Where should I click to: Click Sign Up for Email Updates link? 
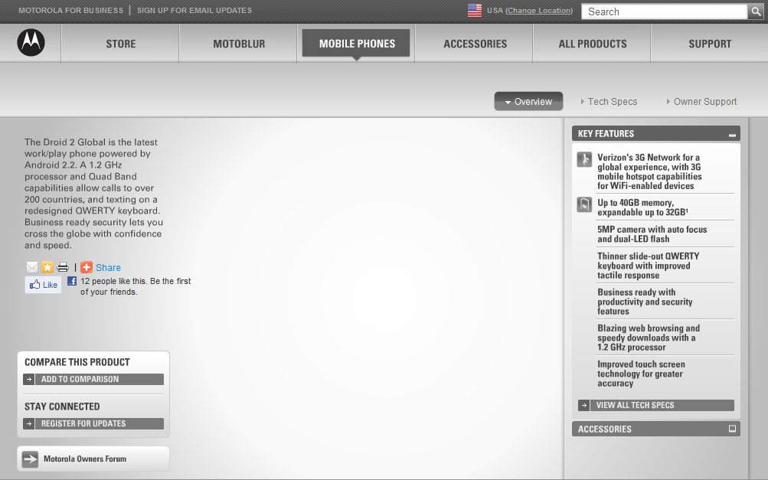(194, 10)
